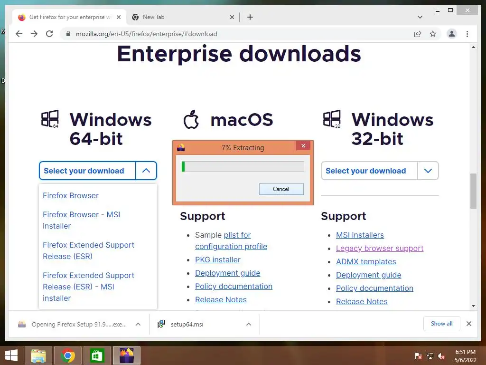Screen dimensions: 486x365
Task: Click the Windows 32-bit logo icon
Action: 332,119
